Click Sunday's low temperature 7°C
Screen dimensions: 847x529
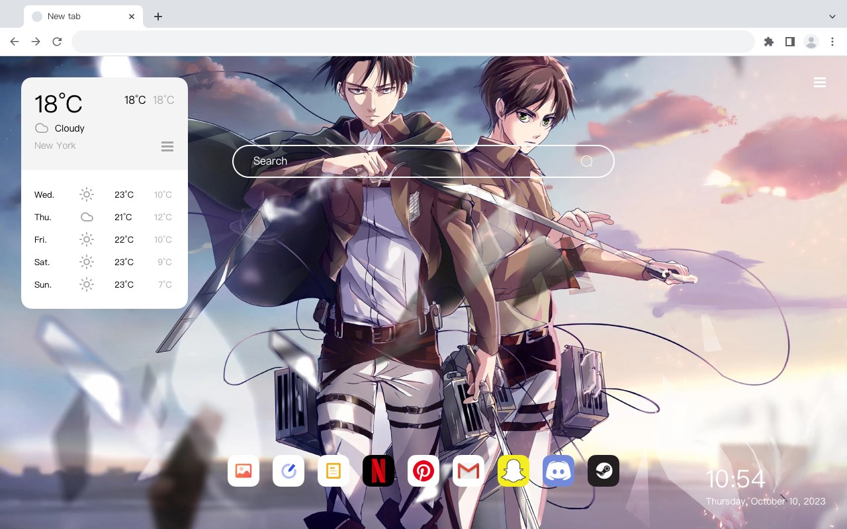[165, 284]
